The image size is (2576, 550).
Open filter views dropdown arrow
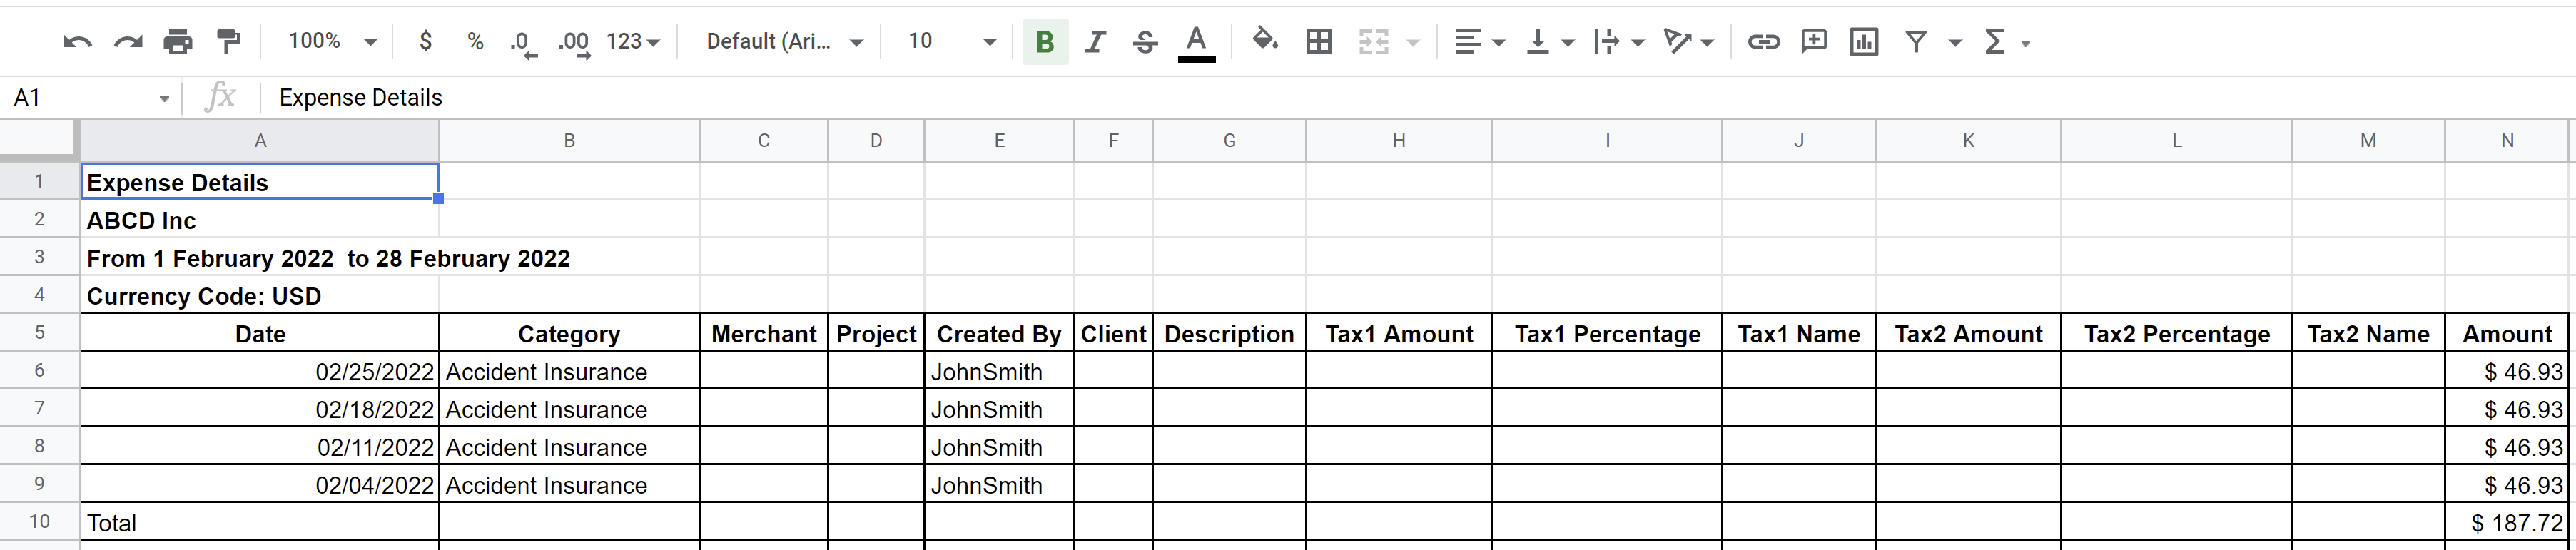(x=1955, y=43)
